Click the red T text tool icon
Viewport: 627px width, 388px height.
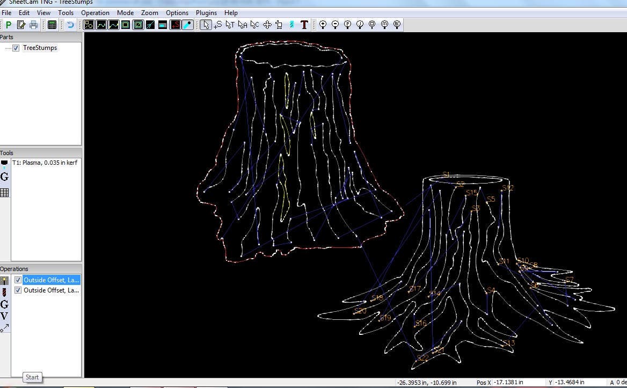(x=304, y=24)
